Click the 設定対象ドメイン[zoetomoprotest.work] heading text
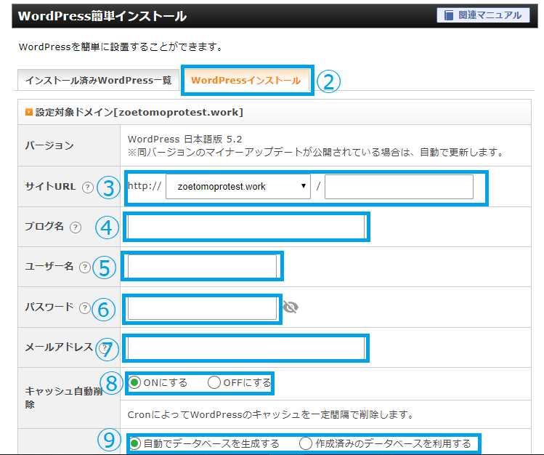This screenshot has width=544, height=455. [139, 112]
